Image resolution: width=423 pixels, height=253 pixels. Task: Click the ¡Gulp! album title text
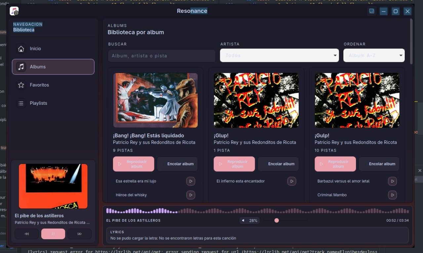click(x=322, y=135)
